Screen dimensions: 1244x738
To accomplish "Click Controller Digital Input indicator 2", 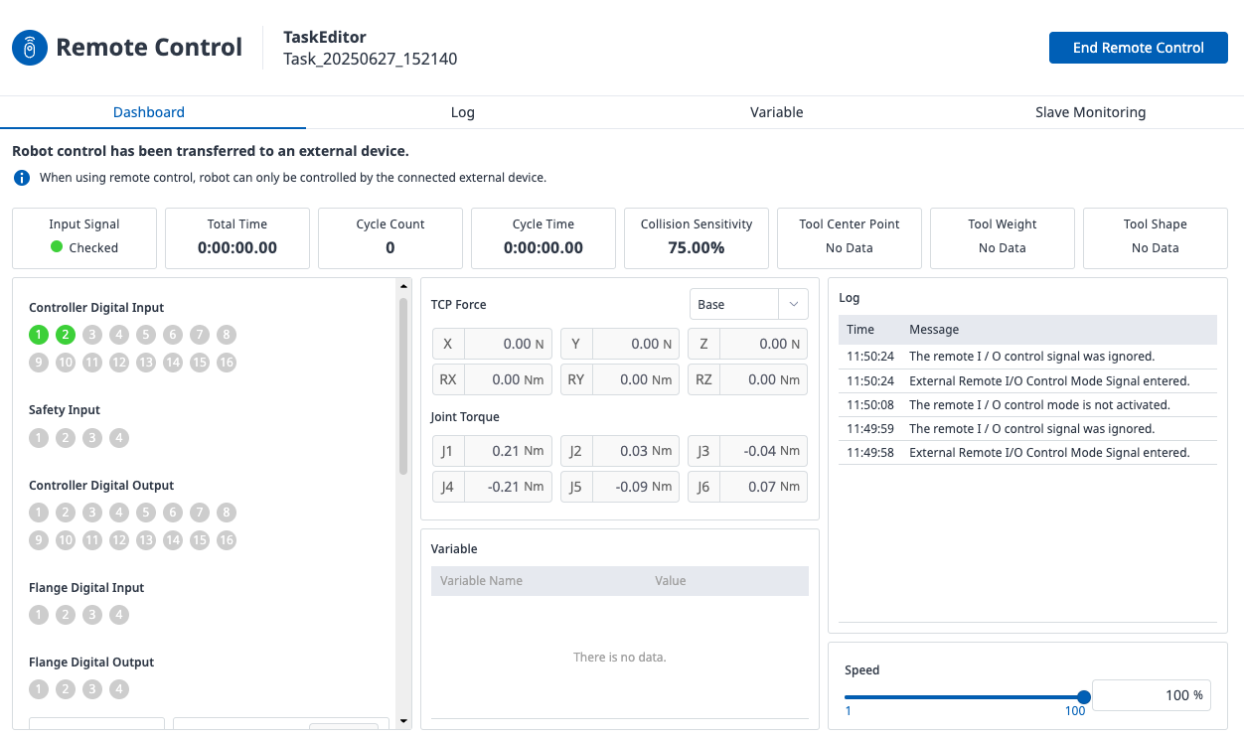I will pos(66,335).
